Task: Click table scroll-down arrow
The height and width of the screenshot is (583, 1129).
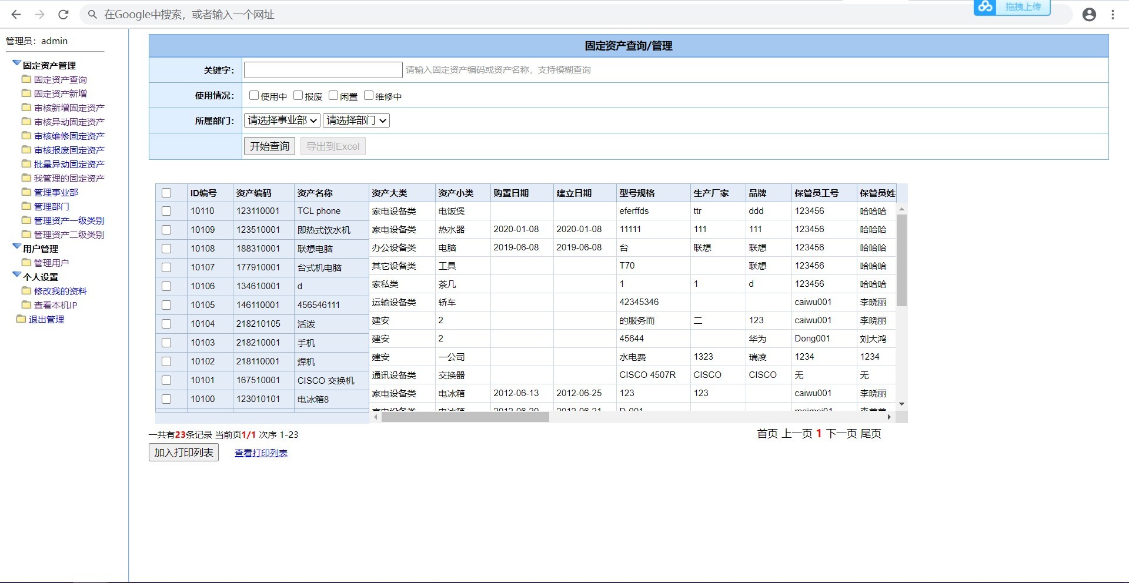Action: [901, 404]
